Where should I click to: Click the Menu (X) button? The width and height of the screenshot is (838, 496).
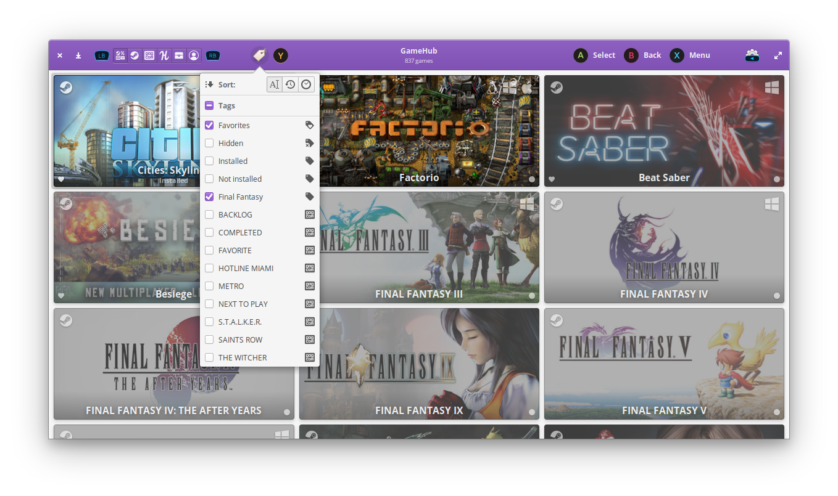coord(691,55)
